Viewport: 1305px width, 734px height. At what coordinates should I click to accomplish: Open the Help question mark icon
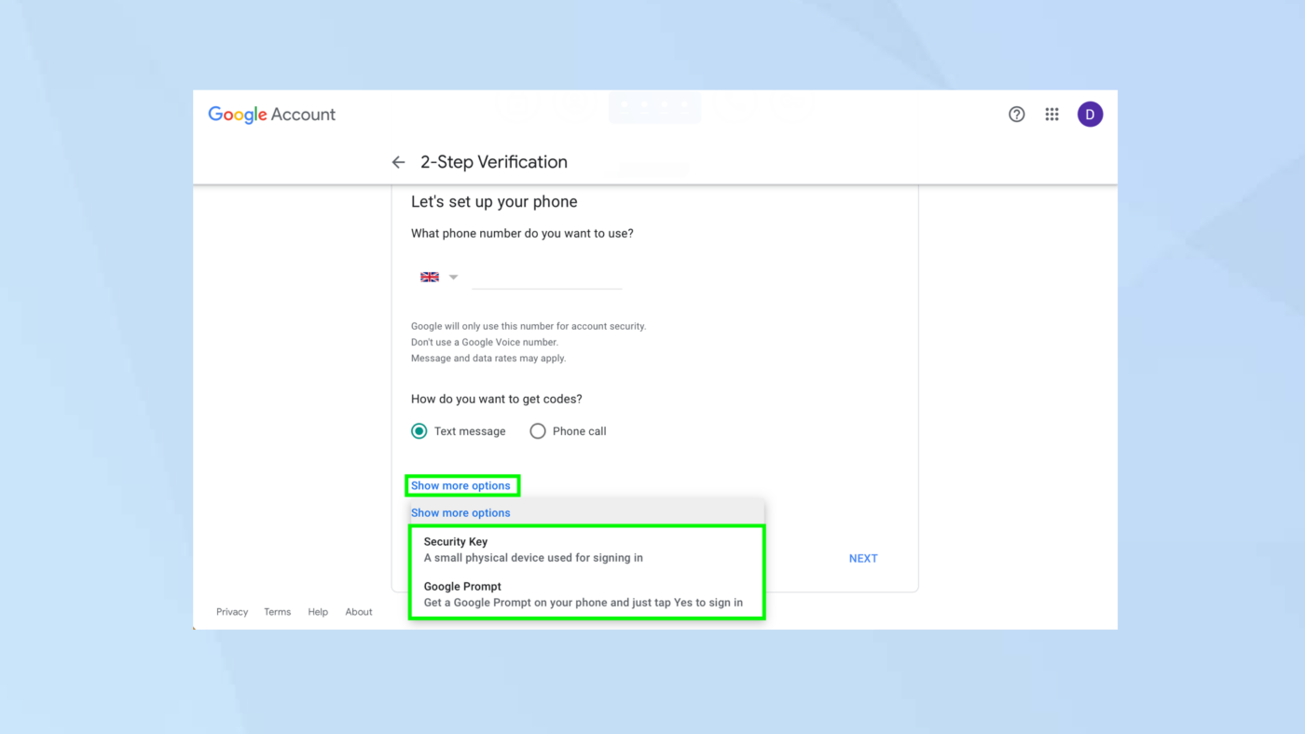1016,115
